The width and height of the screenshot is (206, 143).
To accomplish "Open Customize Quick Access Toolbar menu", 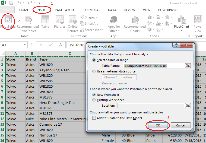I will pos(39,3).
